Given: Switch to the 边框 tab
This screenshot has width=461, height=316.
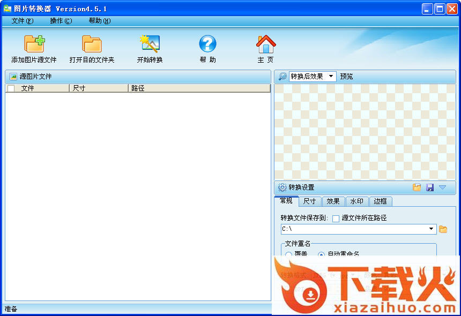Looking at the screenshot, I should (x=381, y=201).
